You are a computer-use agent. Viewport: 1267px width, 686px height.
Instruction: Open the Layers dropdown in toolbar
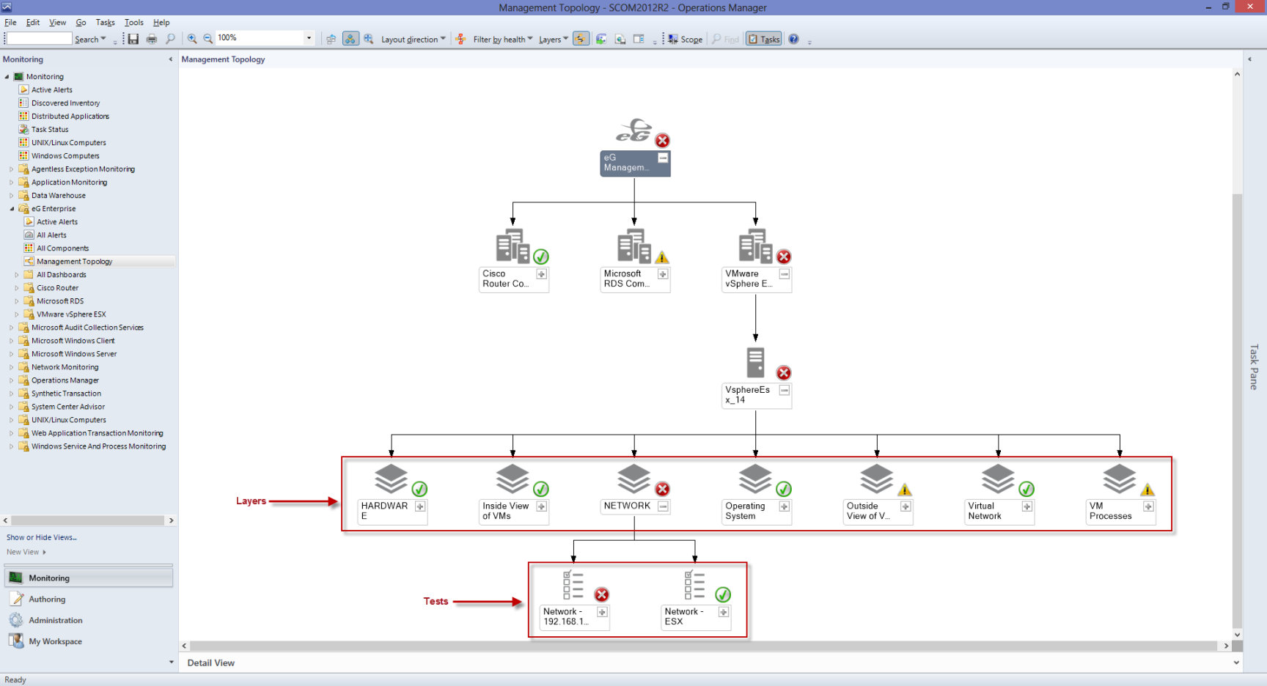tap(554, 40)
